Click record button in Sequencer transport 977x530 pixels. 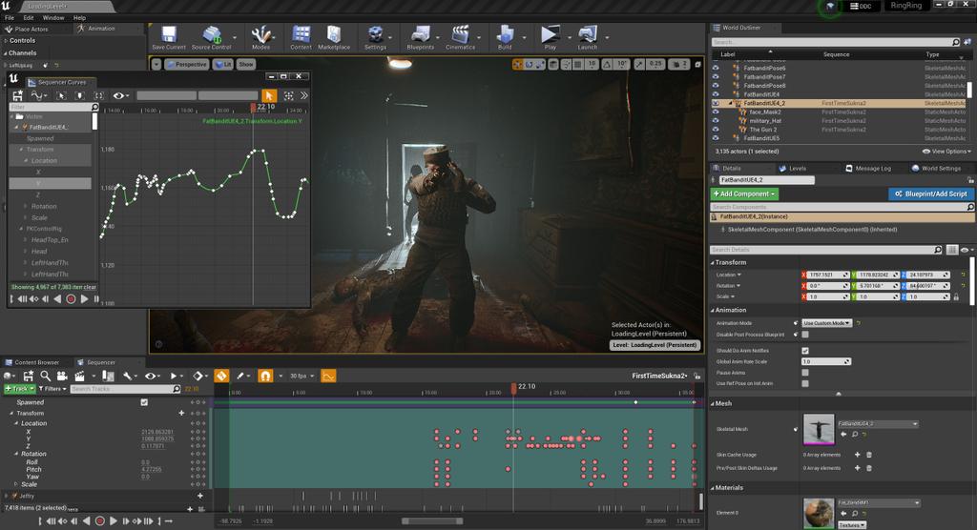99,520
